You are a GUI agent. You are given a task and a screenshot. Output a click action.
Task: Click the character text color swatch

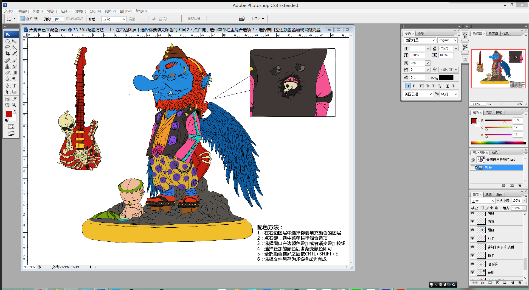pos(446,78)
